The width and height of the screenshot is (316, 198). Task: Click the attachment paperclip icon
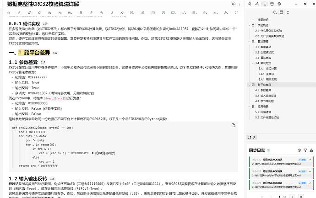pos(143,13)
